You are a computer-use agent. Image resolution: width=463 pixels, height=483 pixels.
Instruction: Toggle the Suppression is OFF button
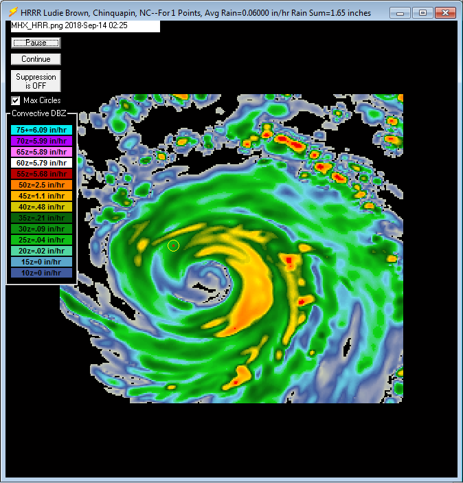[36, 81]
